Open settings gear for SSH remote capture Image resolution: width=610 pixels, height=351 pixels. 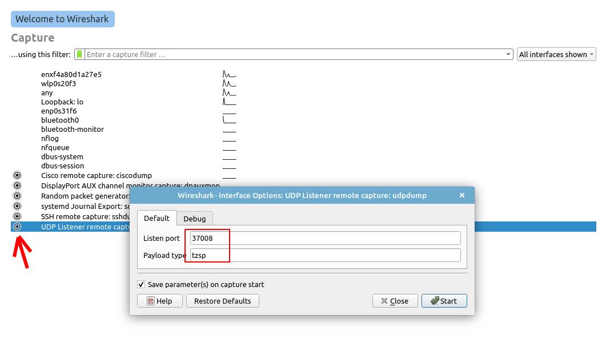pyautogui.click(x=17, y=216)
